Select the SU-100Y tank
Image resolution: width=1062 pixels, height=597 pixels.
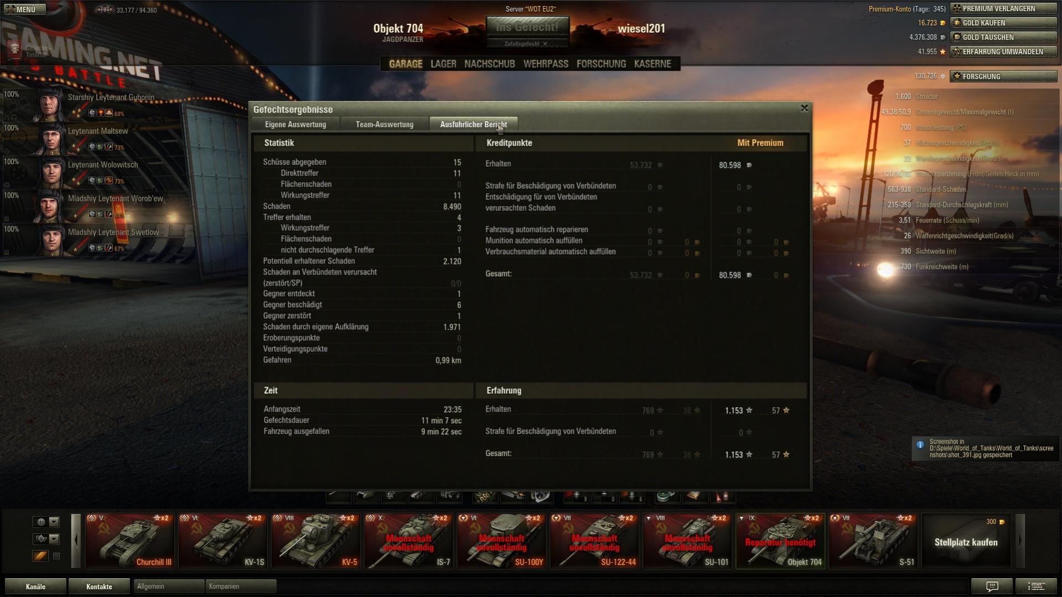pyautogui.click(x=502, y=541)
